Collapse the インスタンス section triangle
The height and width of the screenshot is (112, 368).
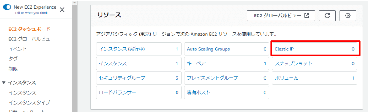coord(4,82)
